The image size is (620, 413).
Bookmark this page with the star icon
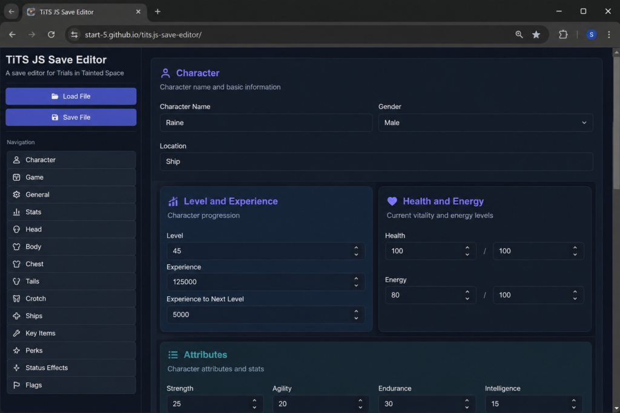536,34
